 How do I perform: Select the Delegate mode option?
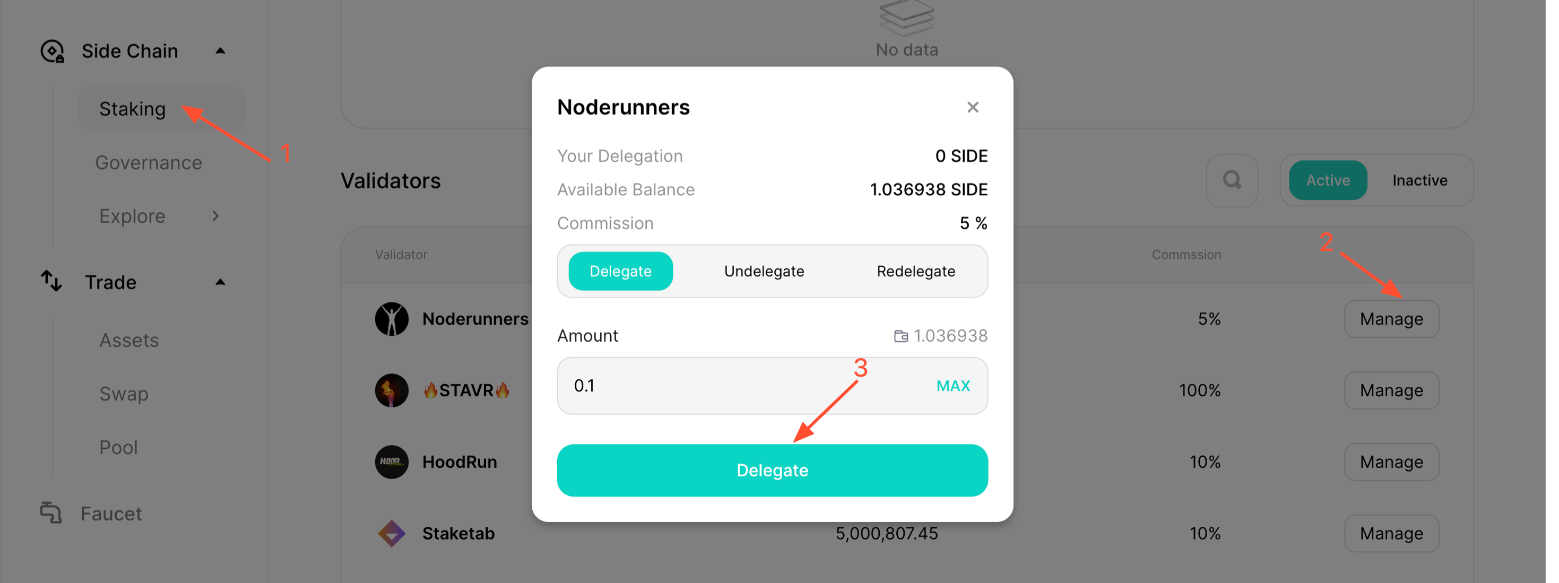[620, 271]
